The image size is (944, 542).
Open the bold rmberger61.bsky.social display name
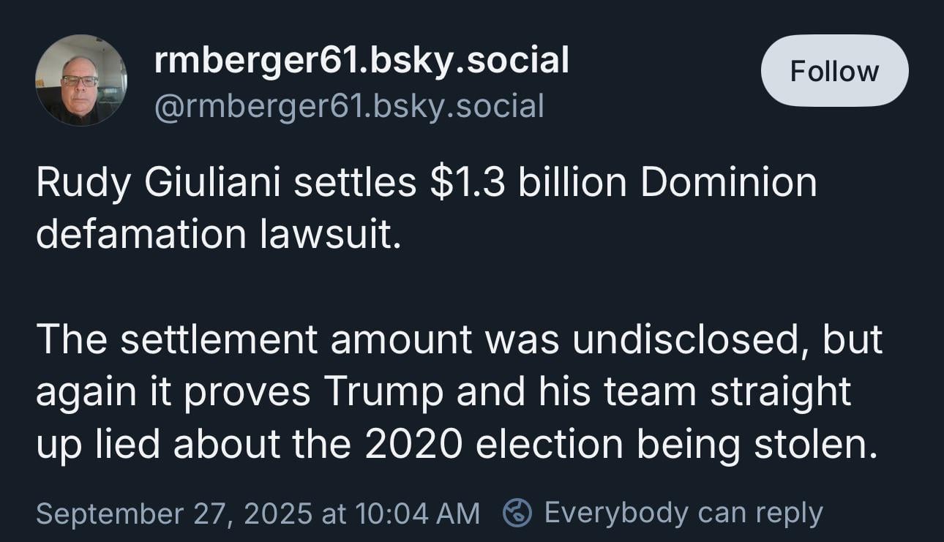click(x=362, y=59)
